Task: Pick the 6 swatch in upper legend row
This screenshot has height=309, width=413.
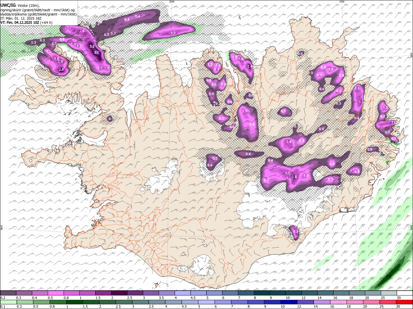Action: click(x=230, y=293)
